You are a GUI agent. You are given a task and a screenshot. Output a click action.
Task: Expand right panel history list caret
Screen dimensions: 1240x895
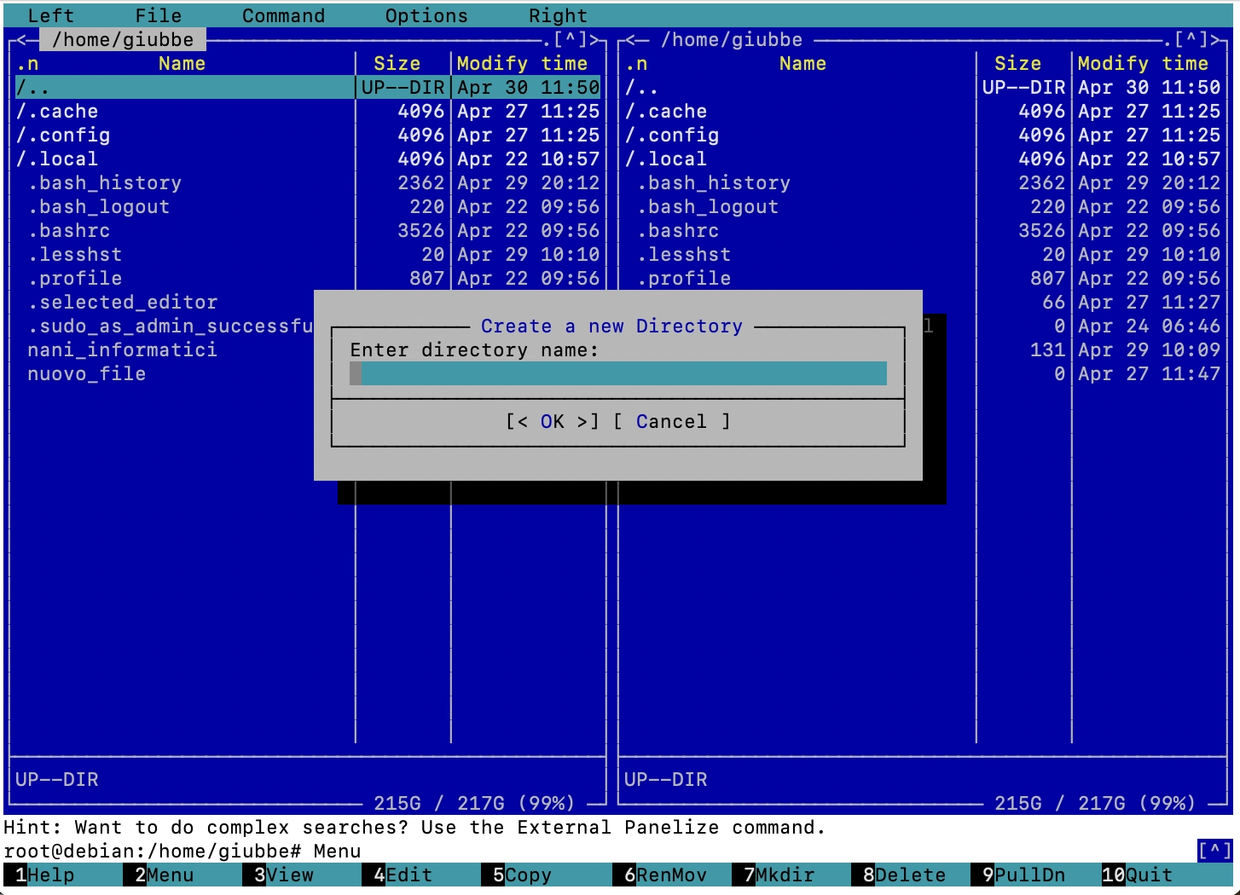point(1191,39)
